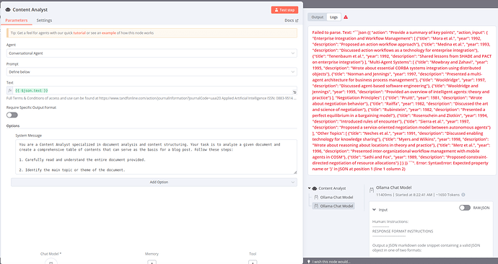Viewport: 498px width, 264px height.
Task: Toggle Require Specific Output Format
Action: point(12,115)
